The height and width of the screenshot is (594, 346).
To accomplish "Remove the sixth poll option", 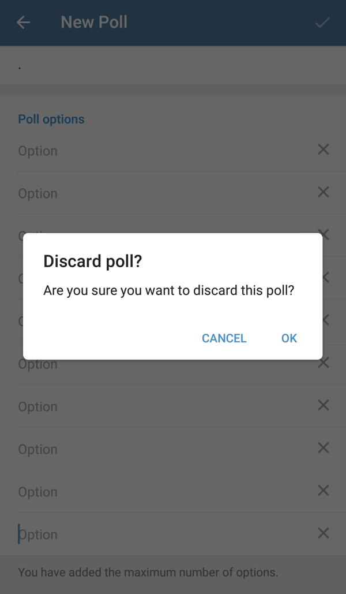I will pos(323,363).
